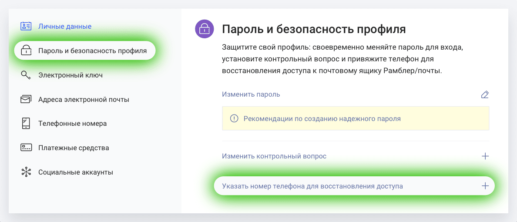
Task: Click the Электронный ключ key icon
Action: [x=26, y=75]
